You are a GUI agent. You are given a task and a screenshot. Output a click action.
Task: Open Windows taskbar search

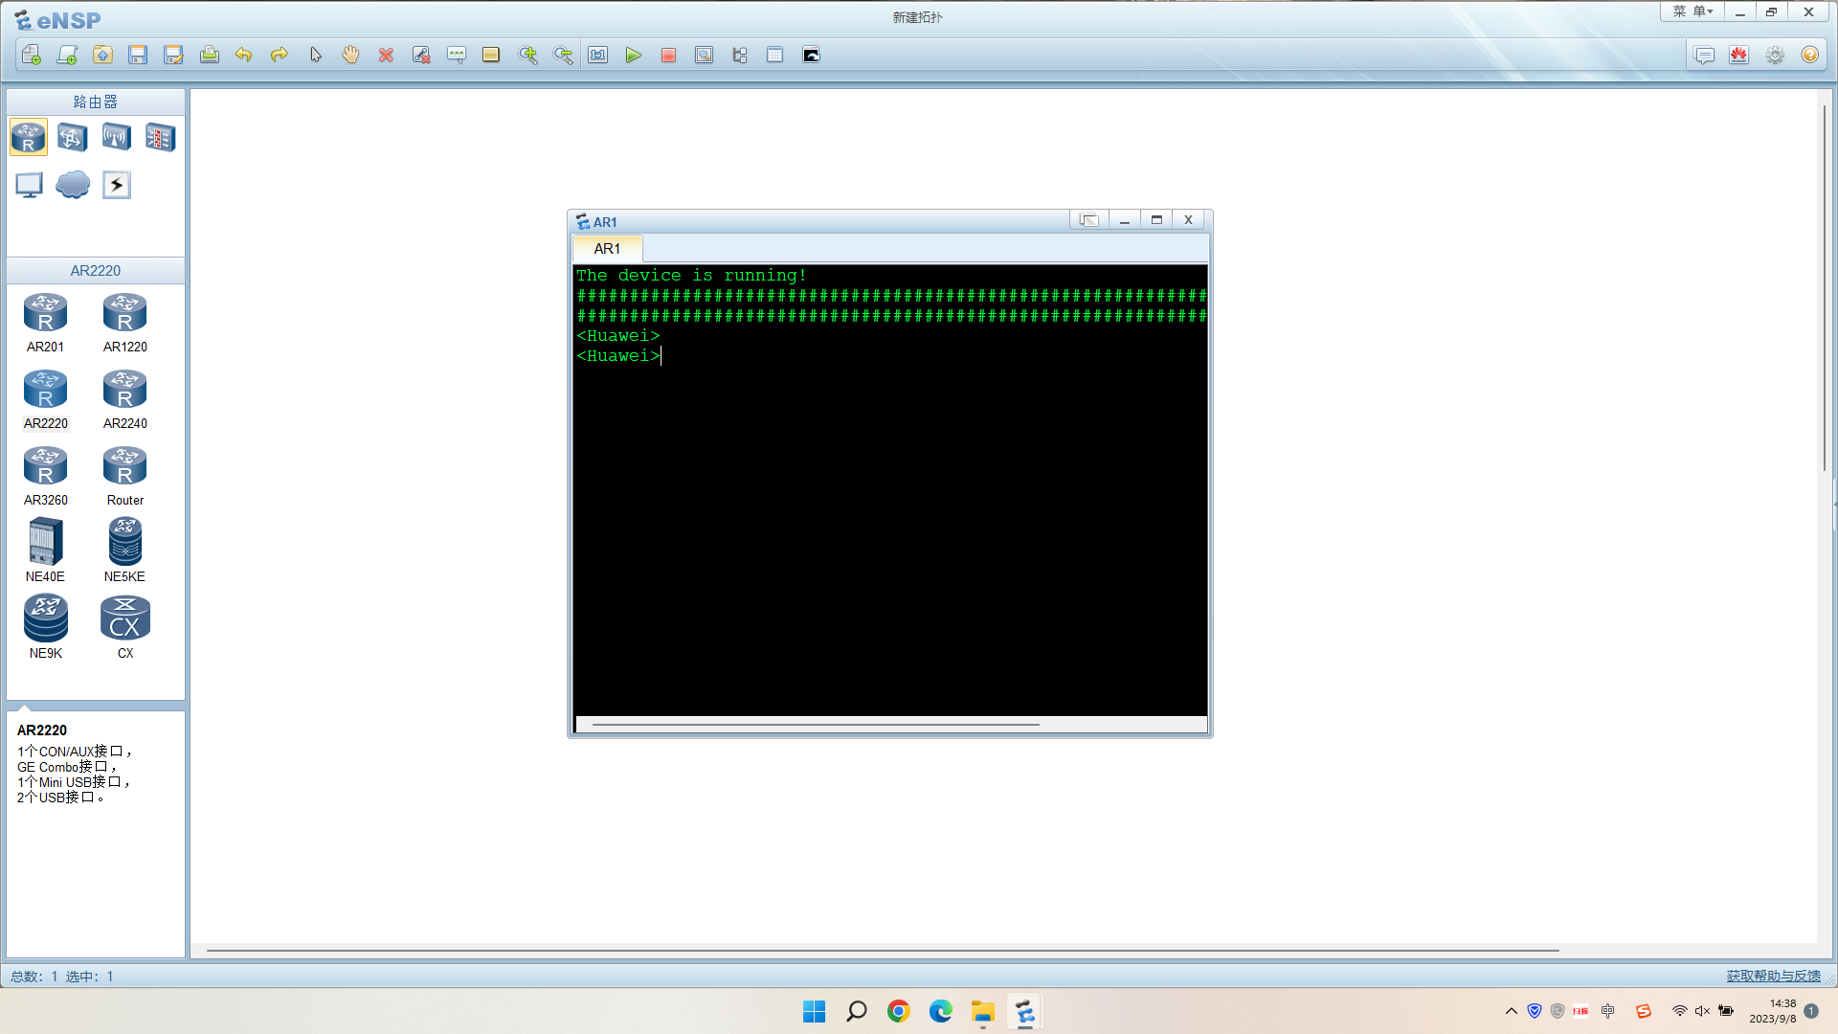857,1011
